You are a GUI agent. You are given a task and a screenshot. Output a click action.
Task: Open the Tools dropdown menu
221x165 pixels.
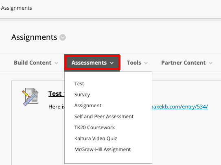tap(137, 63)
